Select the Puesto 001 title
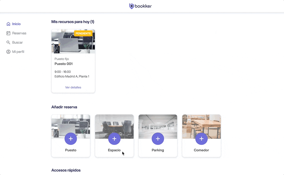This screenshot has height=175, width=284. (x=64, y=64)
